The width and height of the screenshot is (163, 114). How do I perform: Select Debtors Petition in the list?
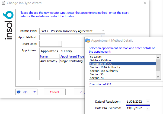point(100,60)
